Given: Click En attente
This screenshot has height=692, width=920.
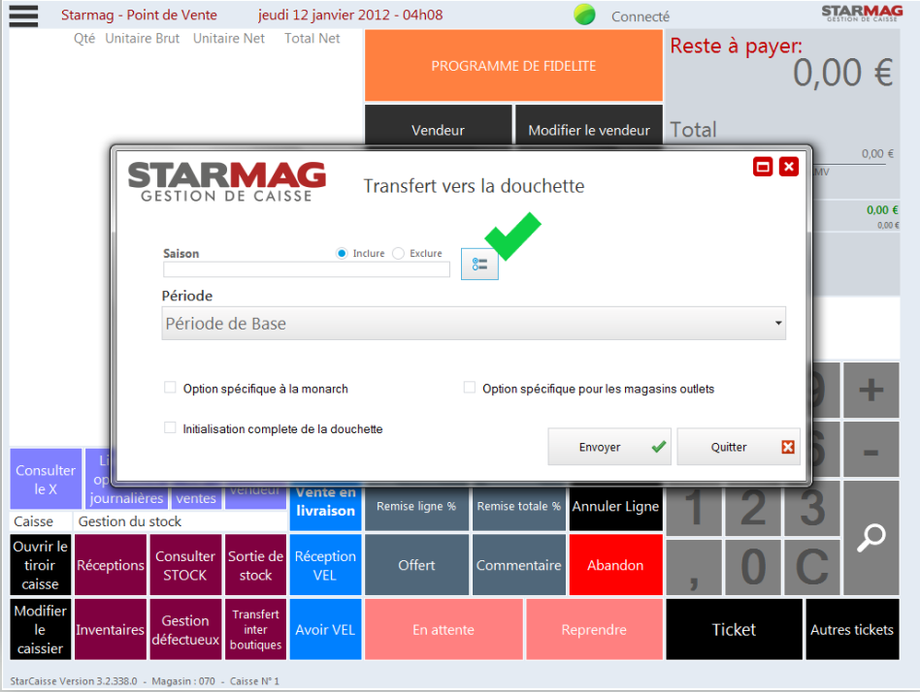Looking at the screenshot, I should [444, 629].
